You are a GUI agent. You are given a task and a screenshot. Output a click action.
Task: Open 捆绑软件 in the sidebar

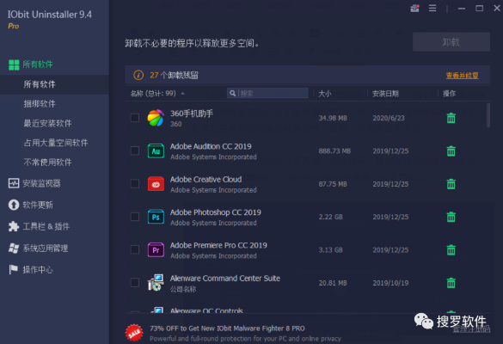(40, 104)
